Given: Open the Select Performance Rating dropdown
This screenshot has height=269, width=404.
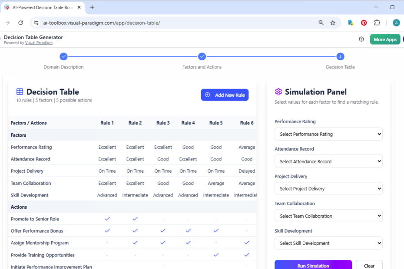Looking at the screenshot, I should pos(328,134).
